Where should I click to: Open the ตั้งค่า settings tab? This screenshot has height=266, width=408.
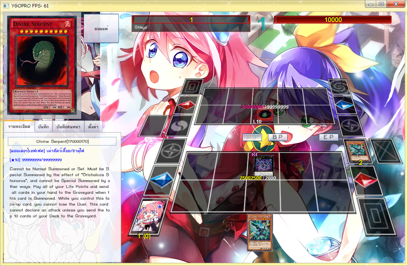[x=93, y=127]
